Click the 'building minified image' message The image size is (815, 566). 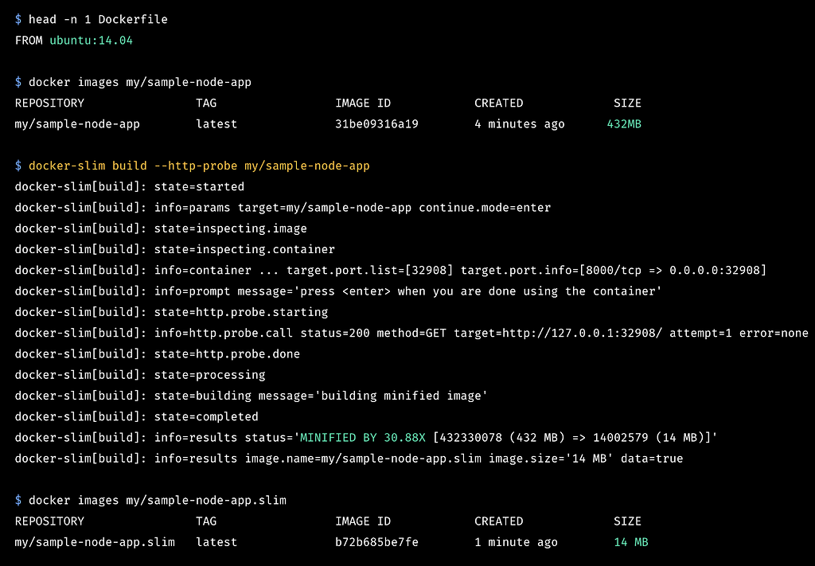point(401,396)
